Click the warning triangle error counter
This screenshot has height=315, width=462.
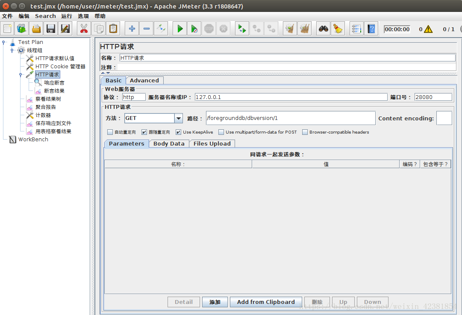click(x=428, y=29)
